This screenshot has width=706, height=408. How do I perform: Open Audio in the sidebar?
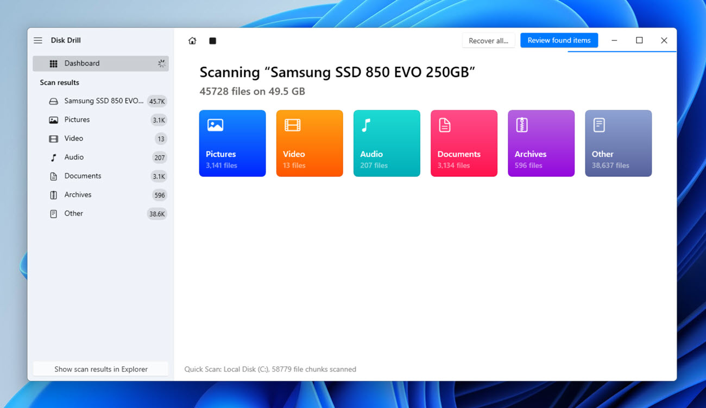[101, 157]
